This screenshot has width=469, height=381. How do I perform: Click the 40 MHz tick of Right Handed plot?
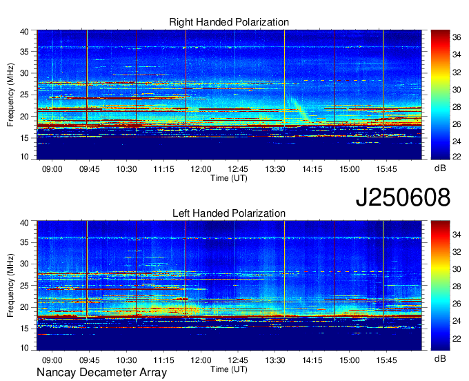pos(24,32)
